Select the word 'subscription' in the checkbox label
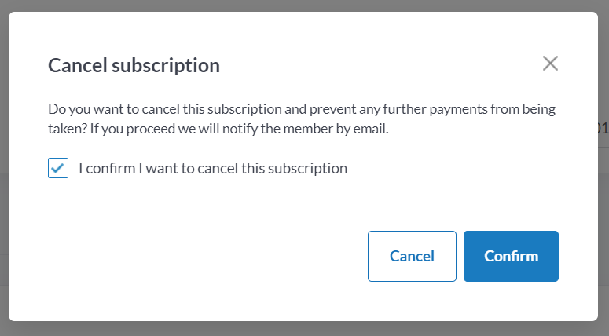The width and height of the screenshot is (609, 336). coord(307,169)
